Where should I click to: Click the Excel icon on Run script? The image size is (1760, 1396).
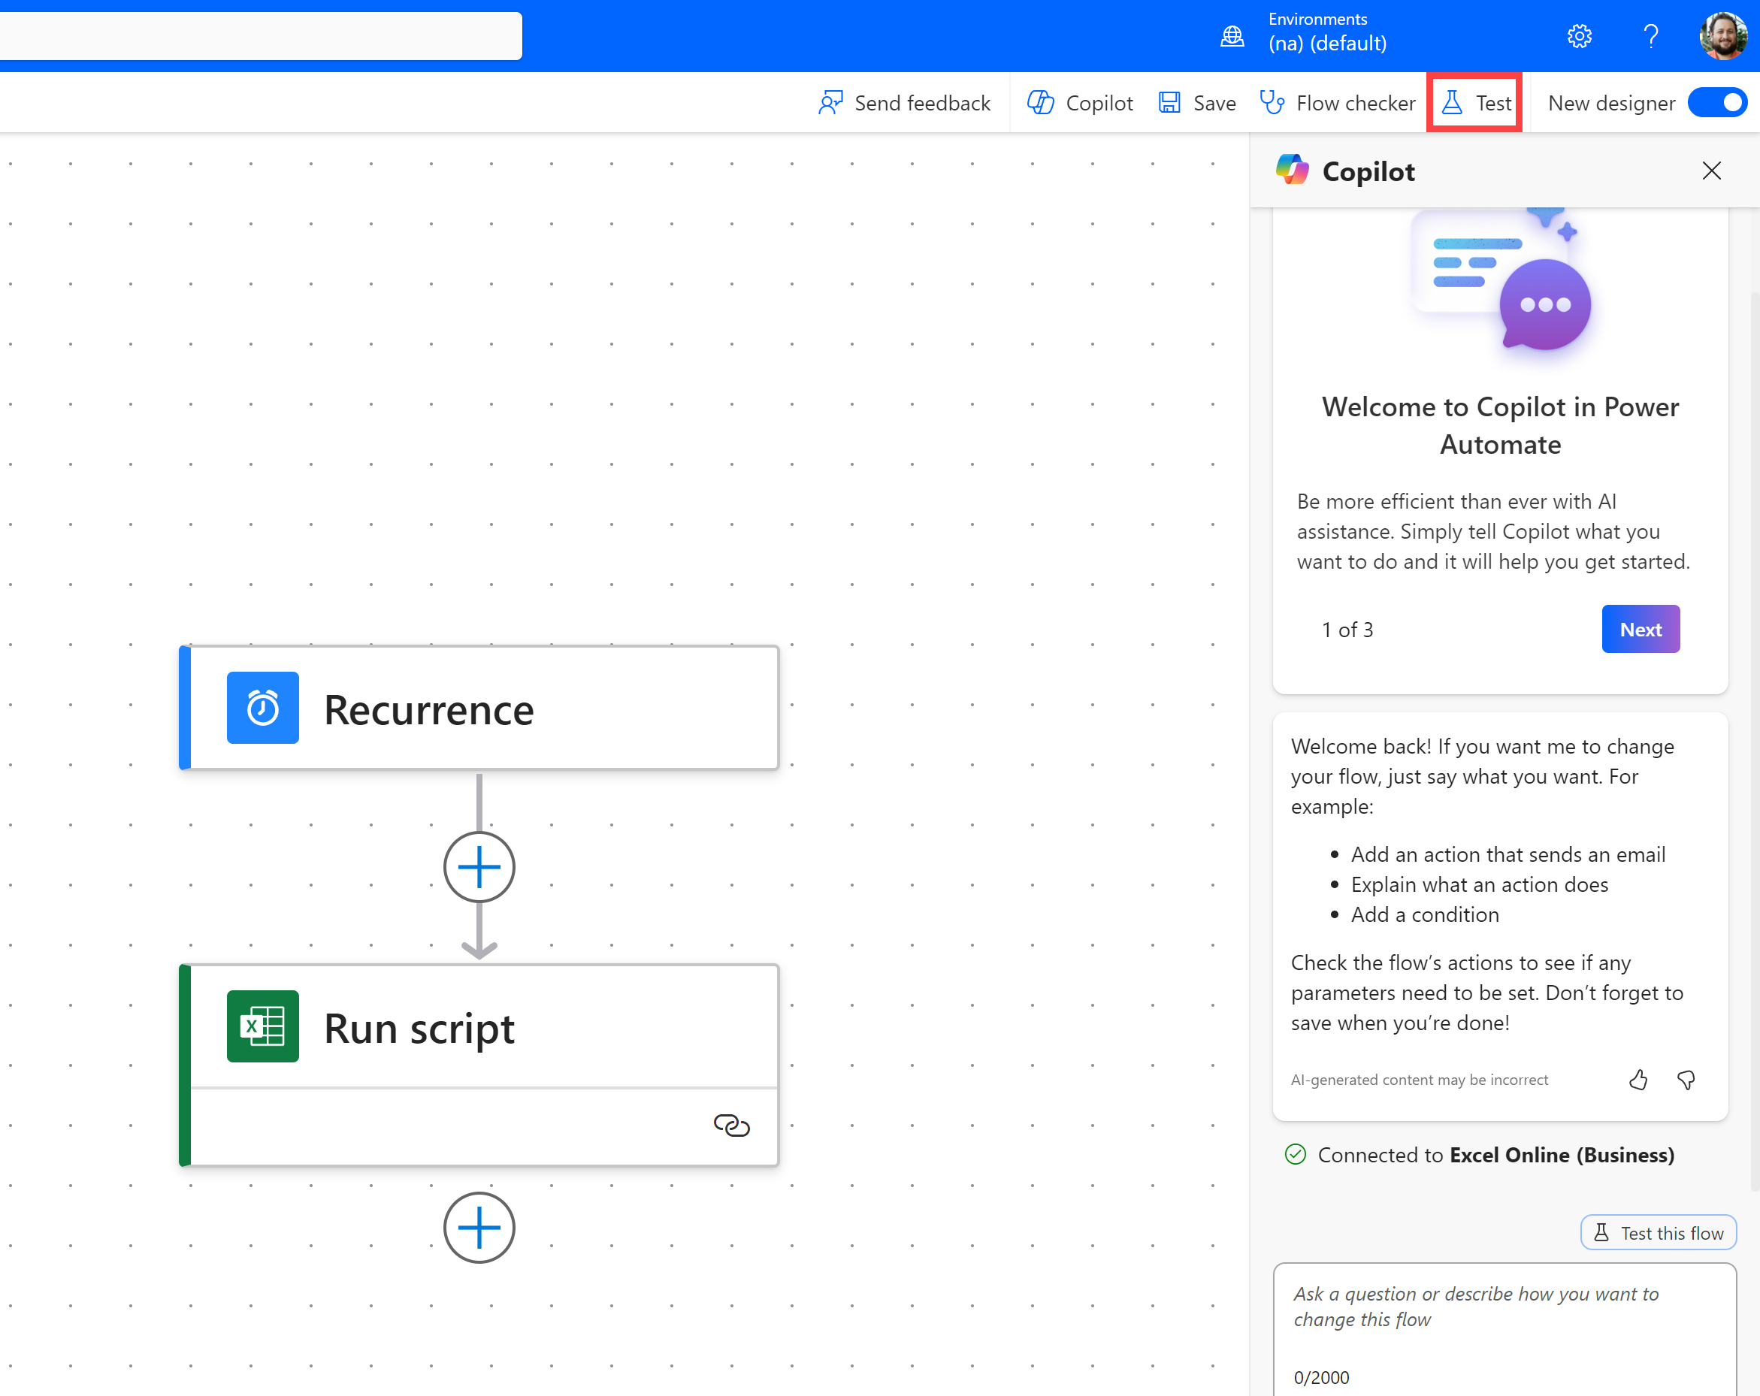[x=262, y=1026]
